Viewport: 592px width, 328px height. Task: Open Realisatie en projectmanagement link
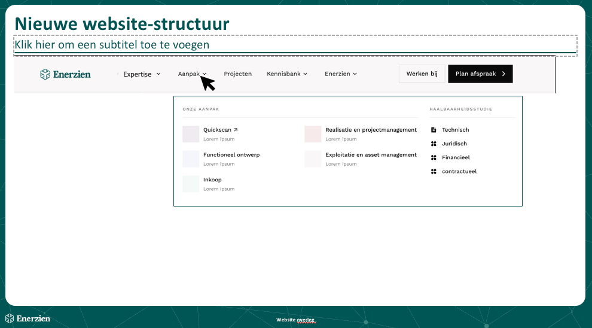click(371, 130)
